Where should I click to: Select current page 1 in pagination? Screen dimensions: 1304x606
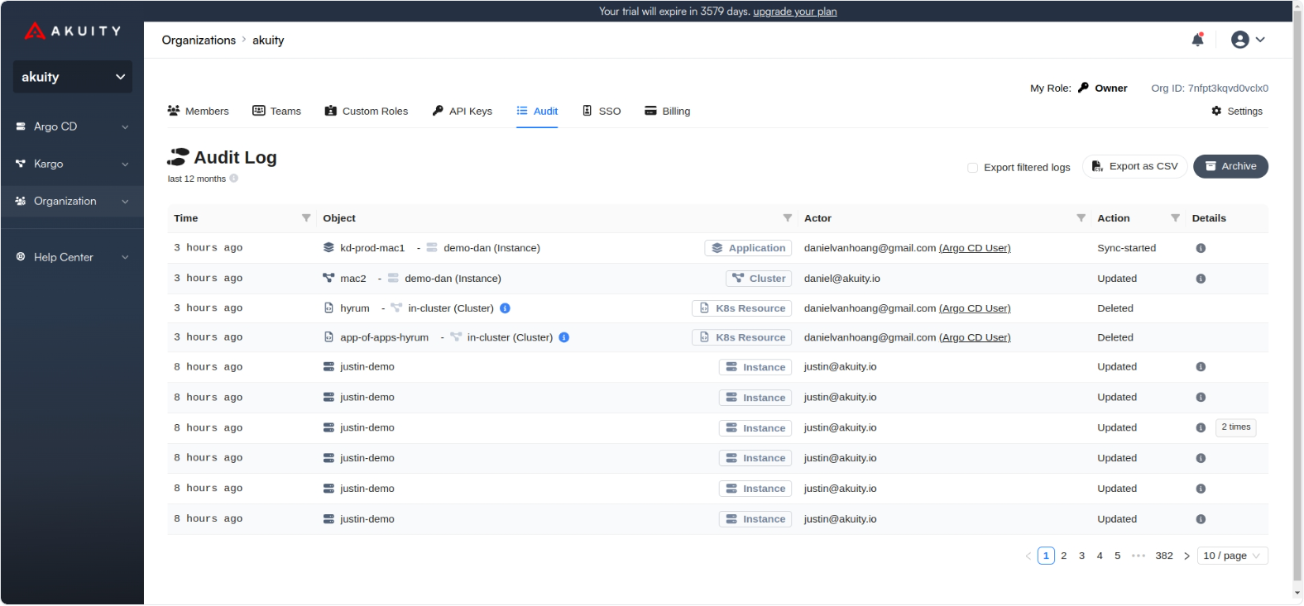click(x=1046, y=556)
